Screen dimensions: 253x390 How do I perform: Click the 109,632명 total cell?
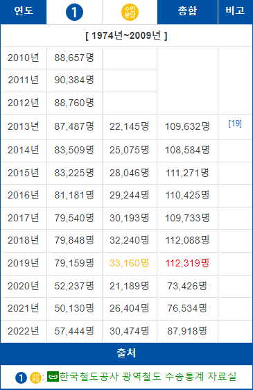tap(187, 126)
